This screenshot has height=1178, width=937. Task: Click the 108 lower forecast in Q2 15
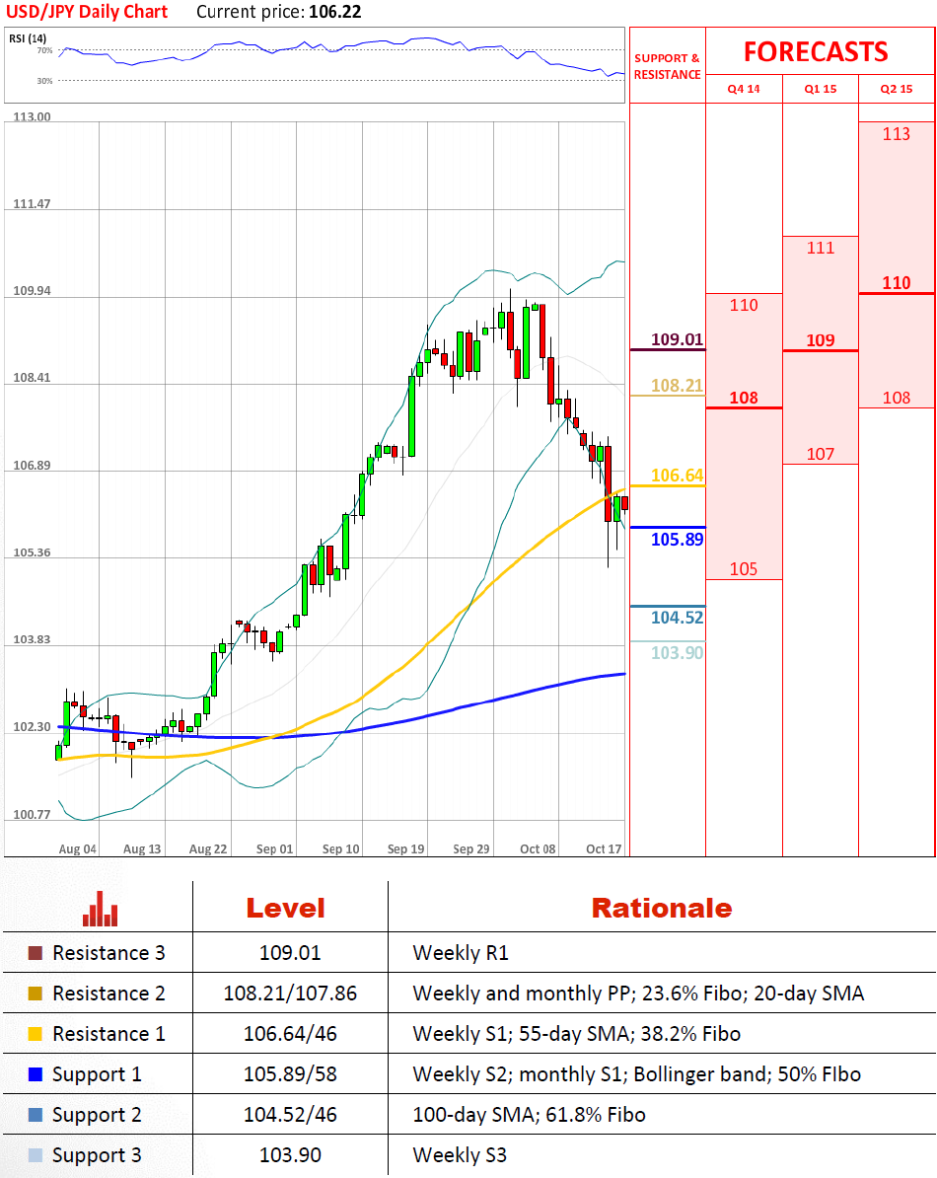(897, 399)
